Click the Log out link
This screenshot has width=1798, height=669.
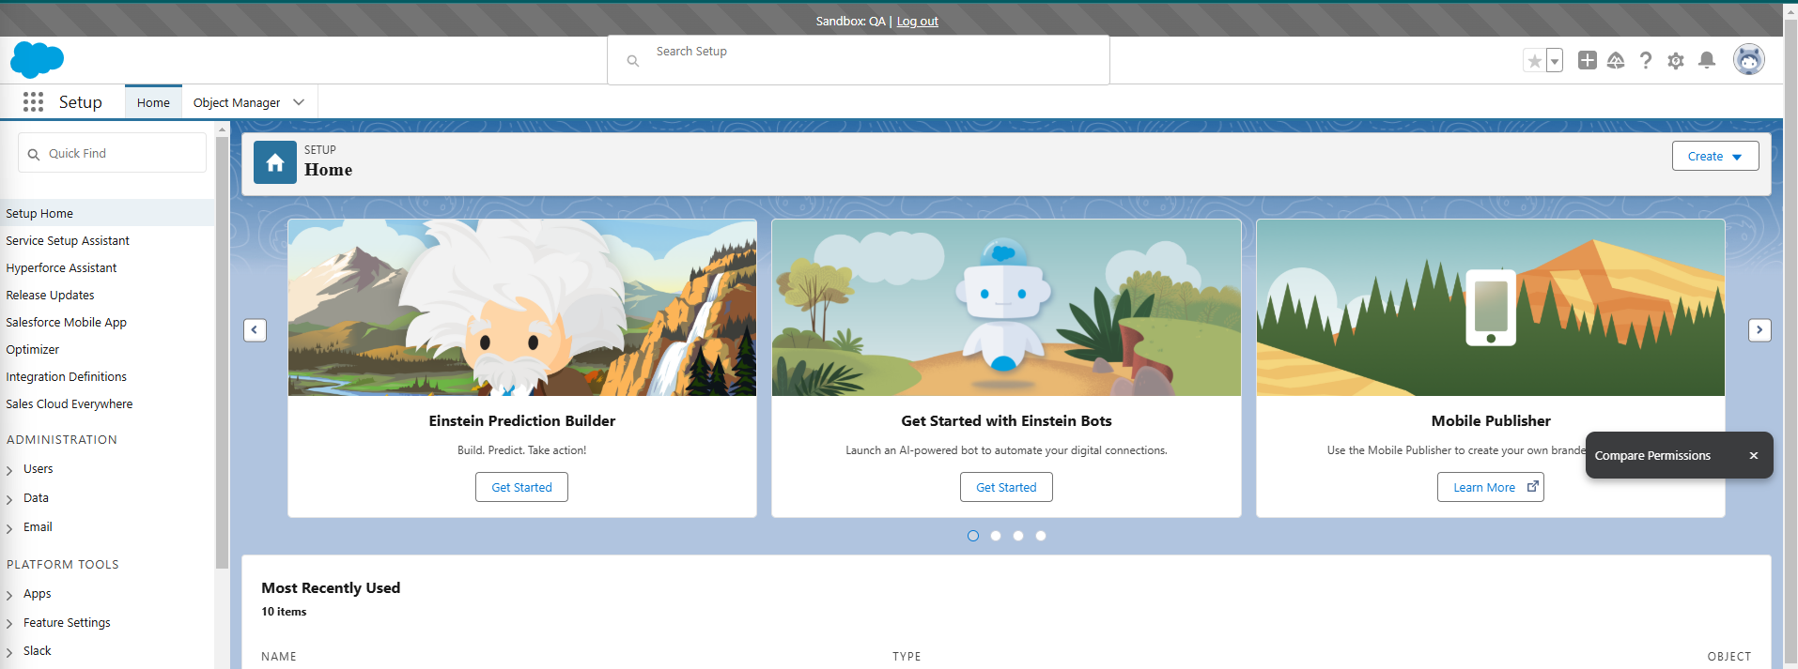(917, 21)
